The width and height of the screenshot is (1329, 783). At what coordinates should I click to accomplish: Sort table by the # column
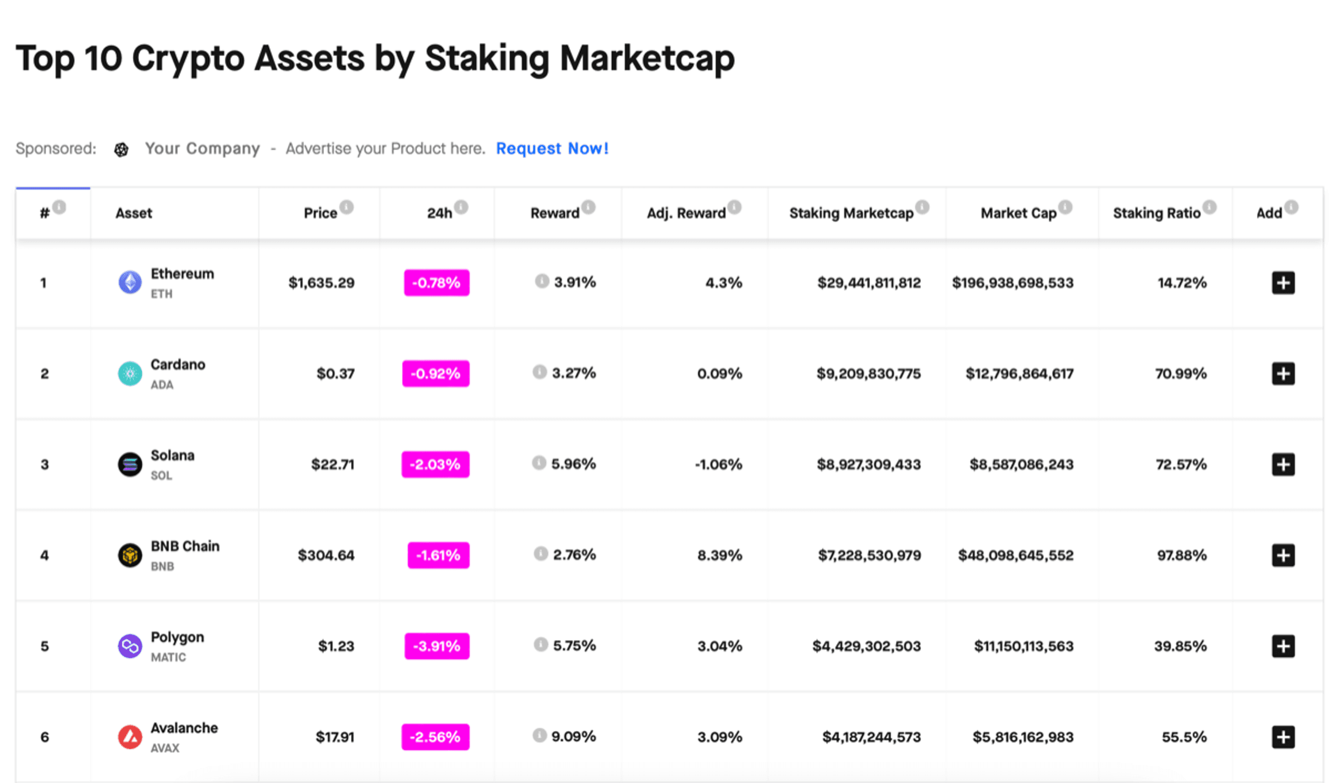[45, 213]
